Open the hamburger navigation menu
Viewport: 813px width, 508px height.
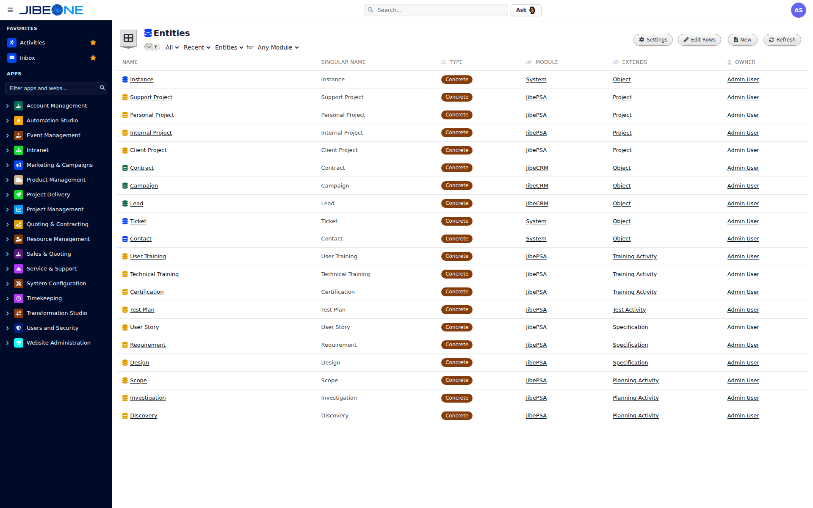[x=10, y=10]
